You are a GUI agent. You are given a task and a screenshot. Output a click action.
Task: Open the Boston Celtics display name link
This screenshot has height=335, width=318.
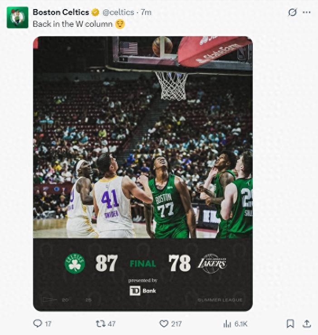tap(61, 12)
